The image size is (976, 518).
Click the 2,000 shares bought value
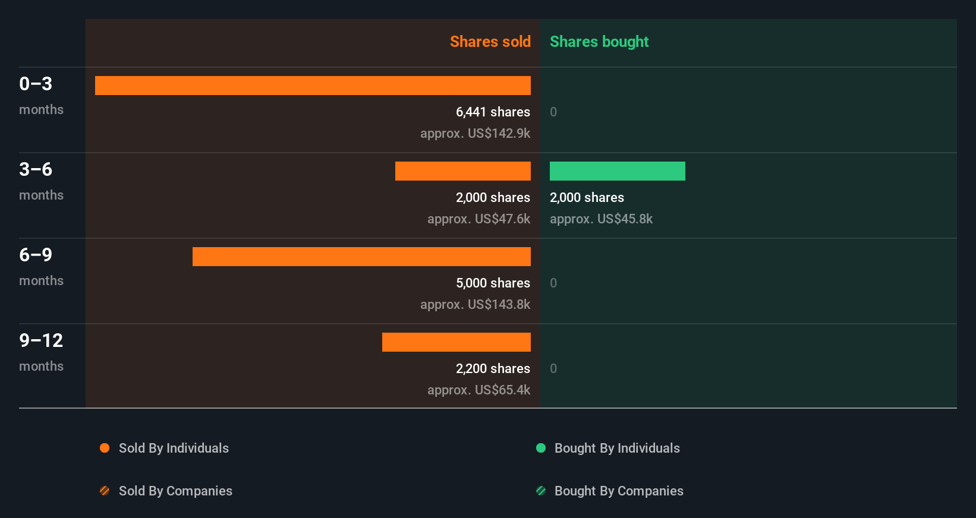coord(587,197)
